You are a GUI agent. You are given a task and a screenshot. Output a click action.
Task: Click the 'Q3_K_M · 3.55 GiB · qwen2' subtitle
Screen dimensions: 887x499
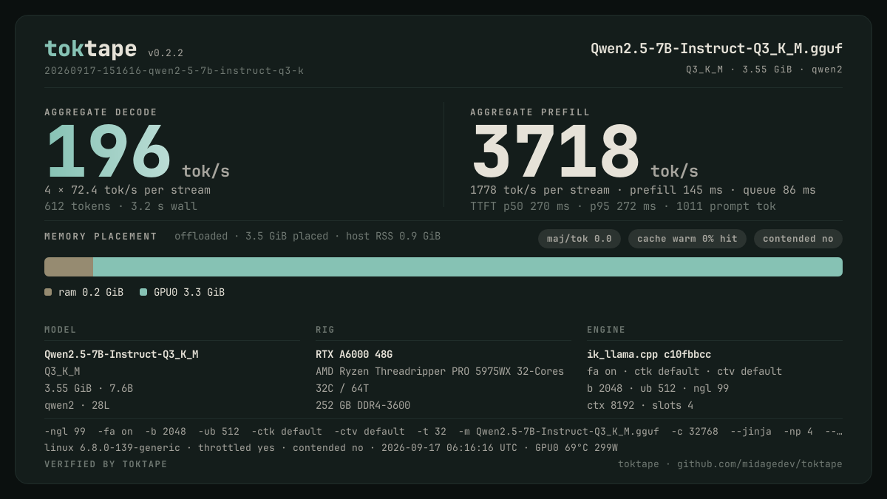764,69
